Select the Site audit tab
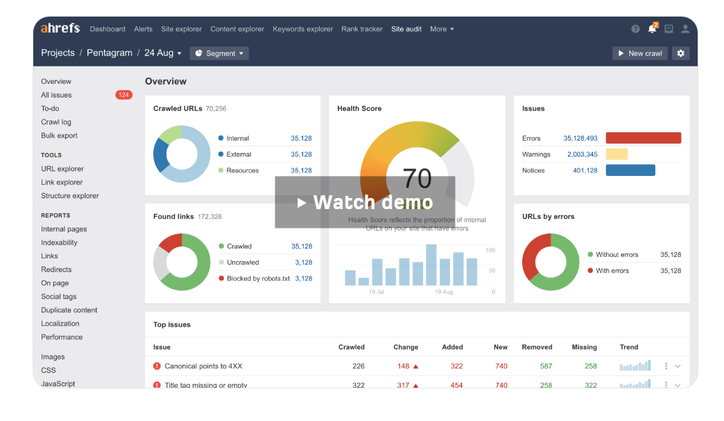The image size is (724, 421). click(x=406, y=29)
